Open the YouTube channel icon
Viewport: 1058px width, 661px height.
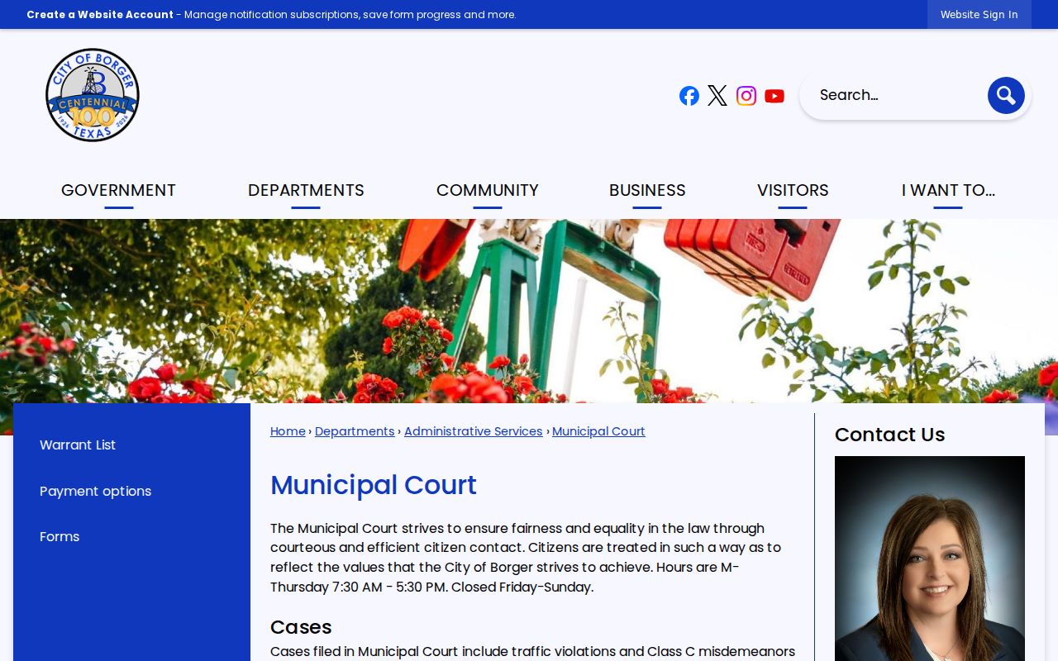pos(774,96)
